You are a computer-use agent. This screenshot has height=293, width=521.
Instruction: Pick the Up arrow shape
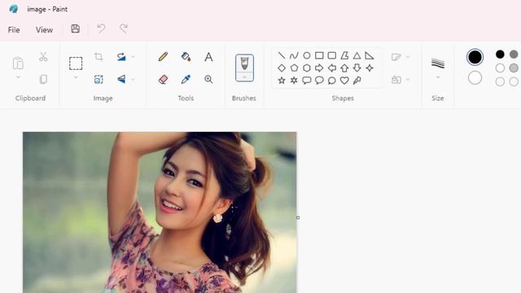pos(344,68)
